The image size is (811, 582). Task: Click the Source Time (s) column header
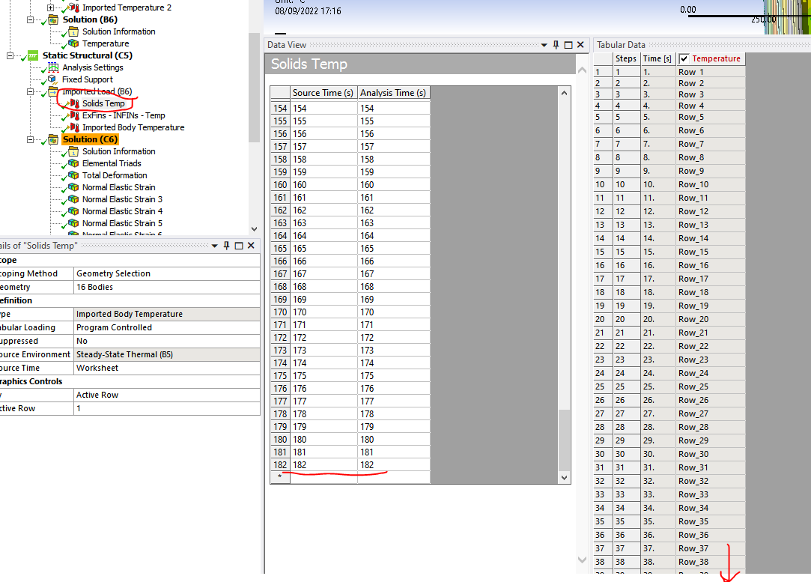(x=323, y=93)
